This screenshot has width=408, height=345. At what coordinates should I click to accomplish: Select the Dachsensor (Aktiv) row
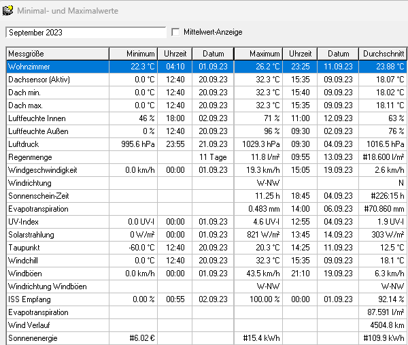click(57, 80)
